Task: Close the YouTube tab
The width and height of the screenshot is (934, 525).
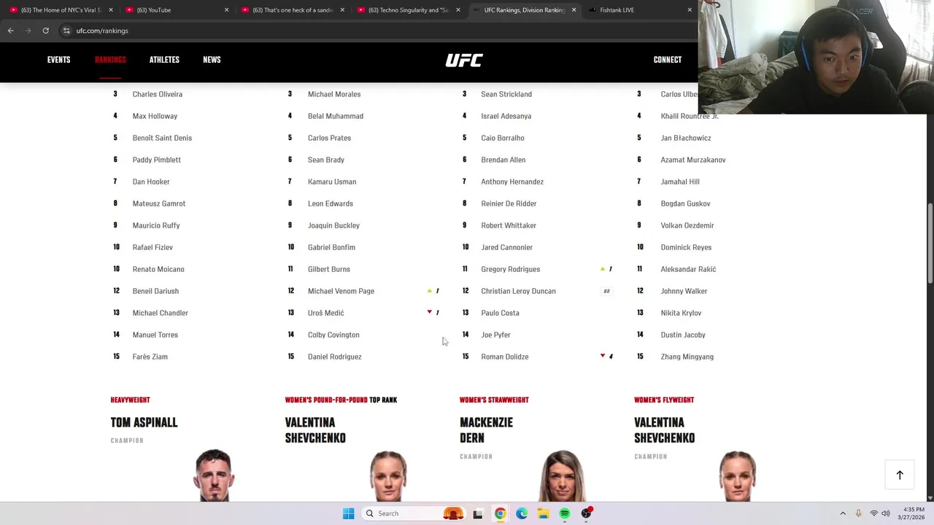Action: 226,10
